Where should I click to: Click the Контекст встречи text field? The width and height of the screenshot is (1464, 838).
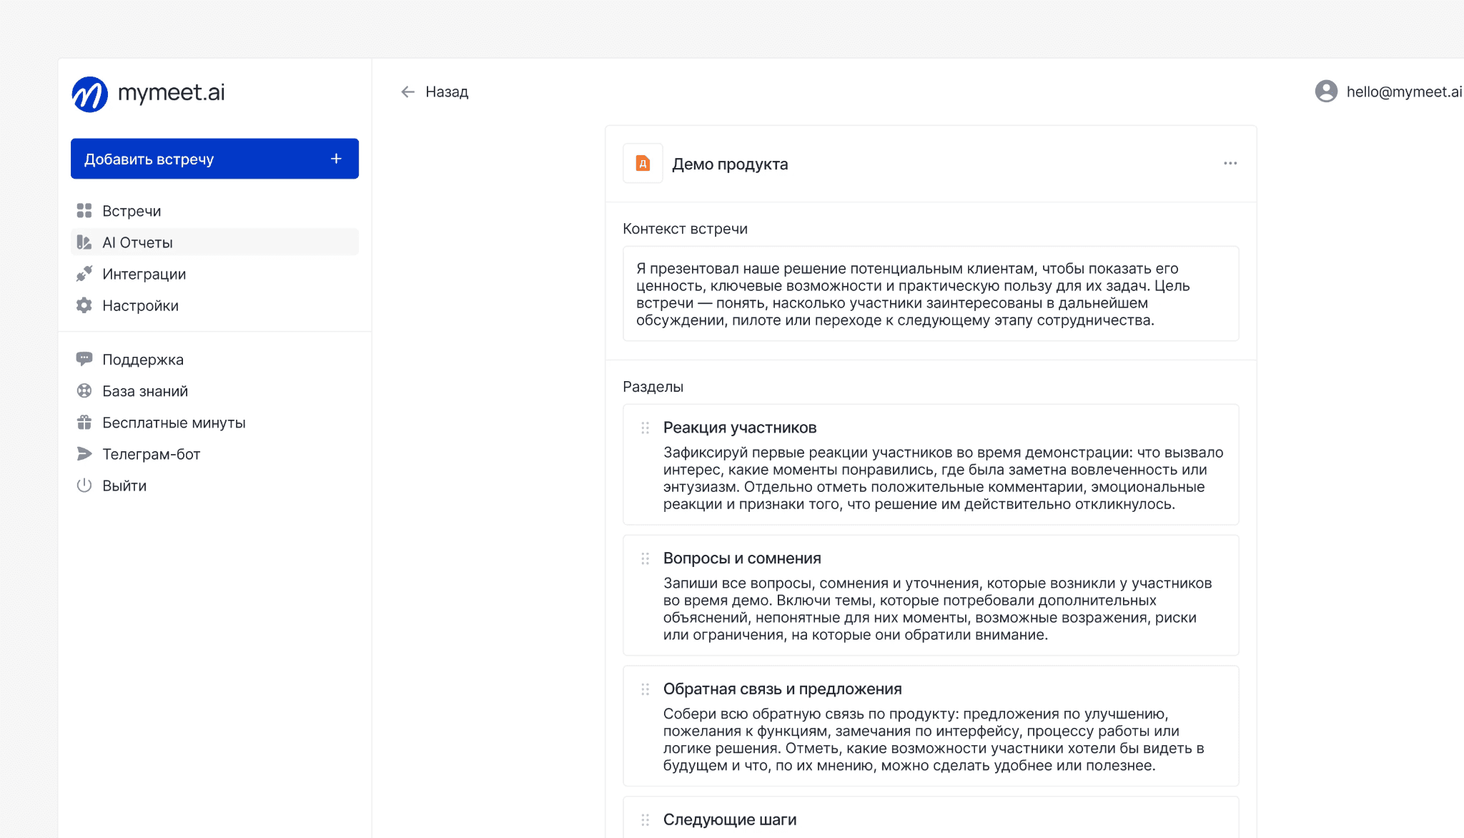(931, 294)
